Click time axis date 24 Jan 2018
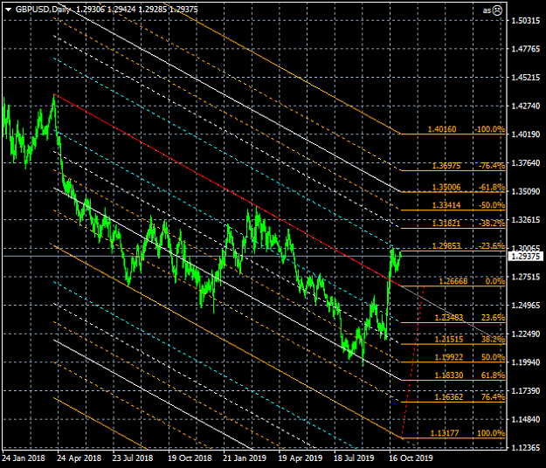Image resolution: width=546 pixels, height=468 pixels. click(x=24, y=458)
